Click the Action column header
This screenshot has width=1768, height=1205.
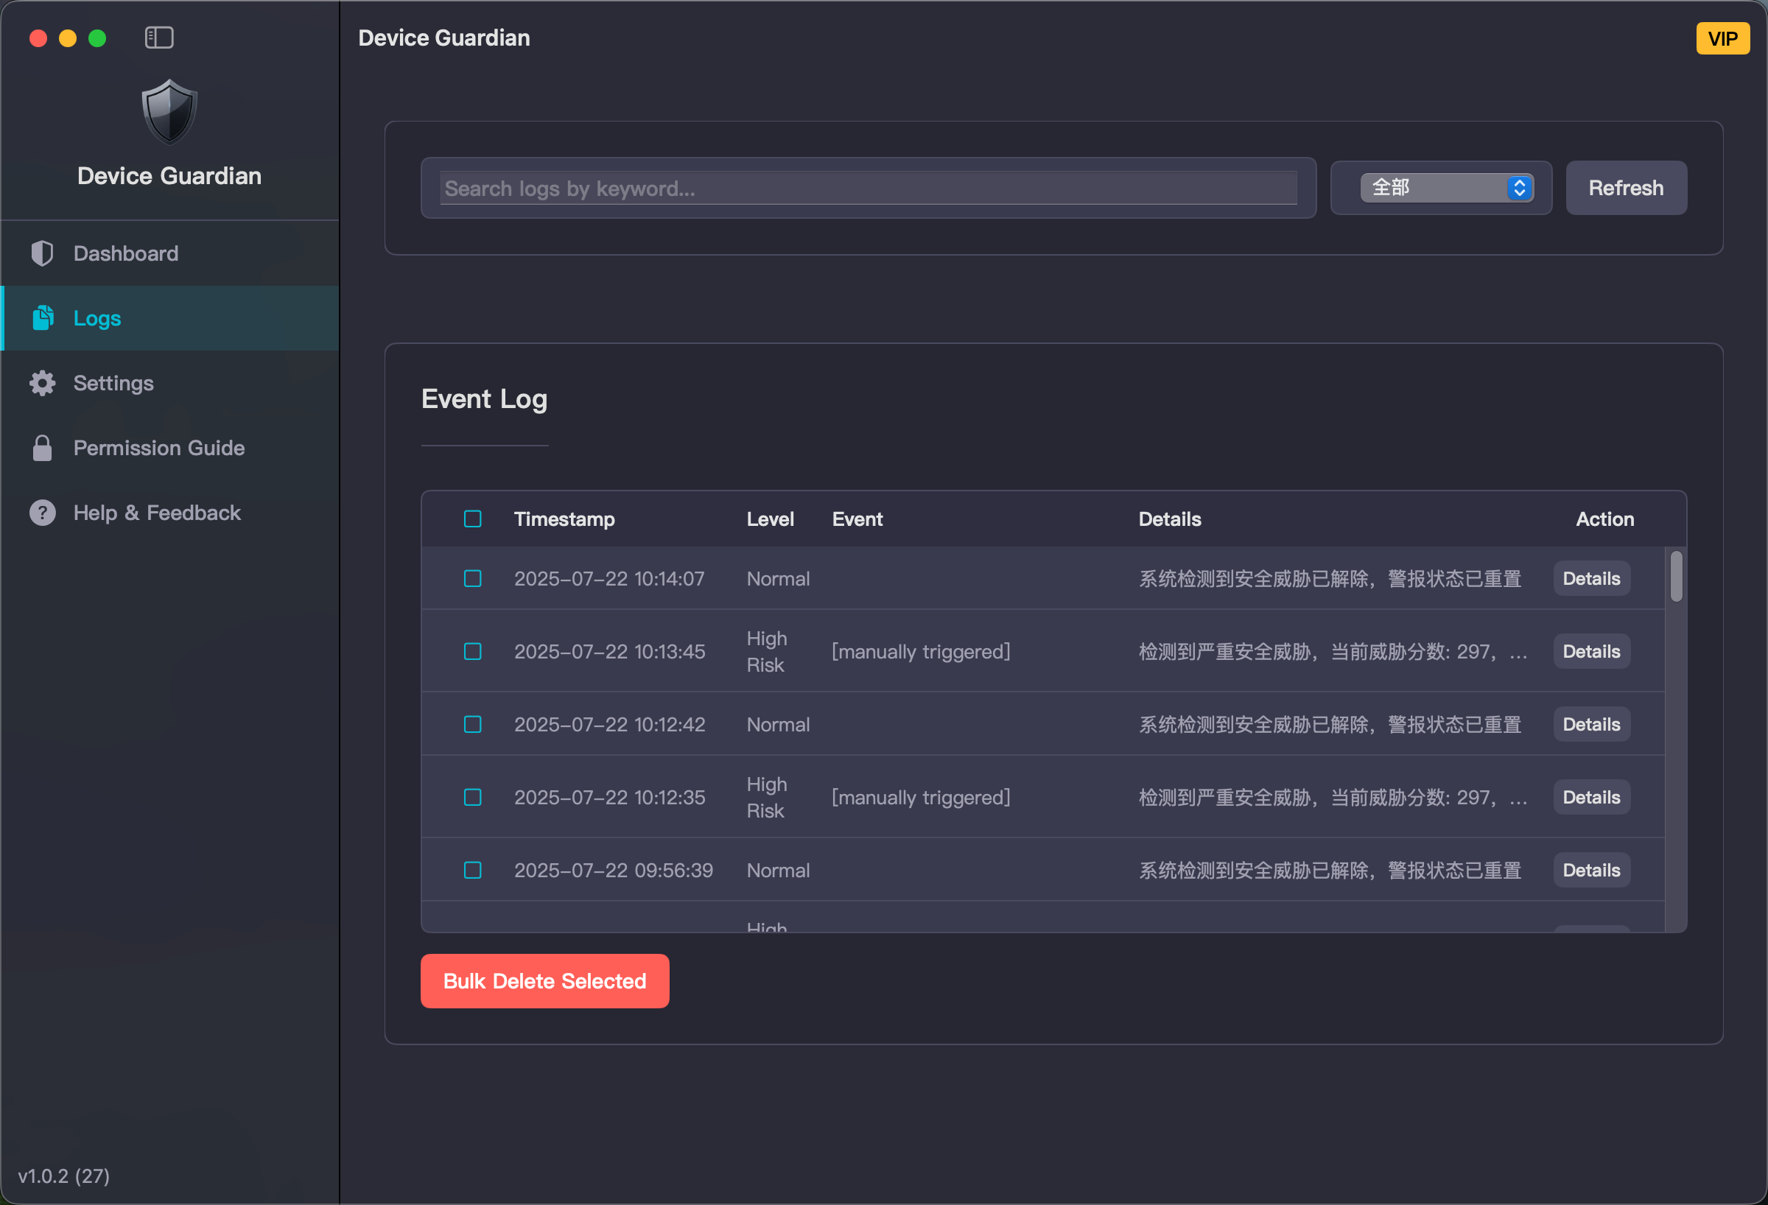click(x=1604, y=519)
